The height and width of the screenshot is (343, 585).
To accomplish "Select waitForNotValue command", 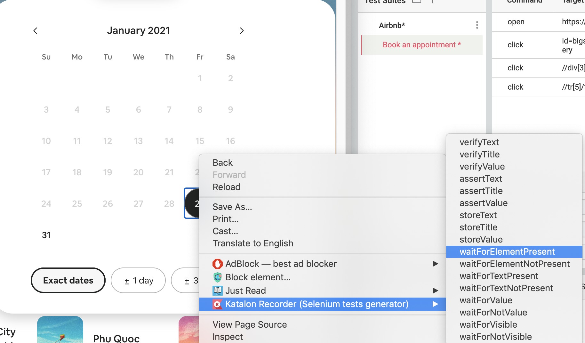I will tap(514, 312).
